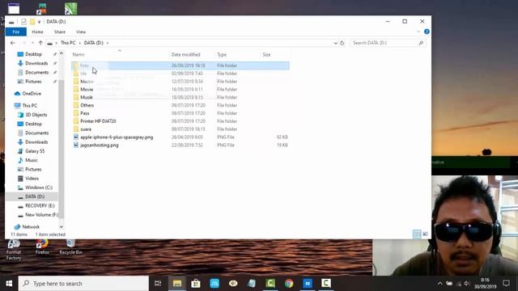Select OneDrive in navigation pane
This screenshot has height=291, width=518.
(x=32, y=94)
